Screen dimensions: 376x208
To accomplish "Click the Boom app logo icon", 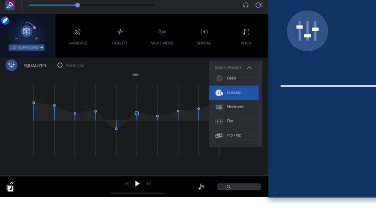I will pos(10,5).
